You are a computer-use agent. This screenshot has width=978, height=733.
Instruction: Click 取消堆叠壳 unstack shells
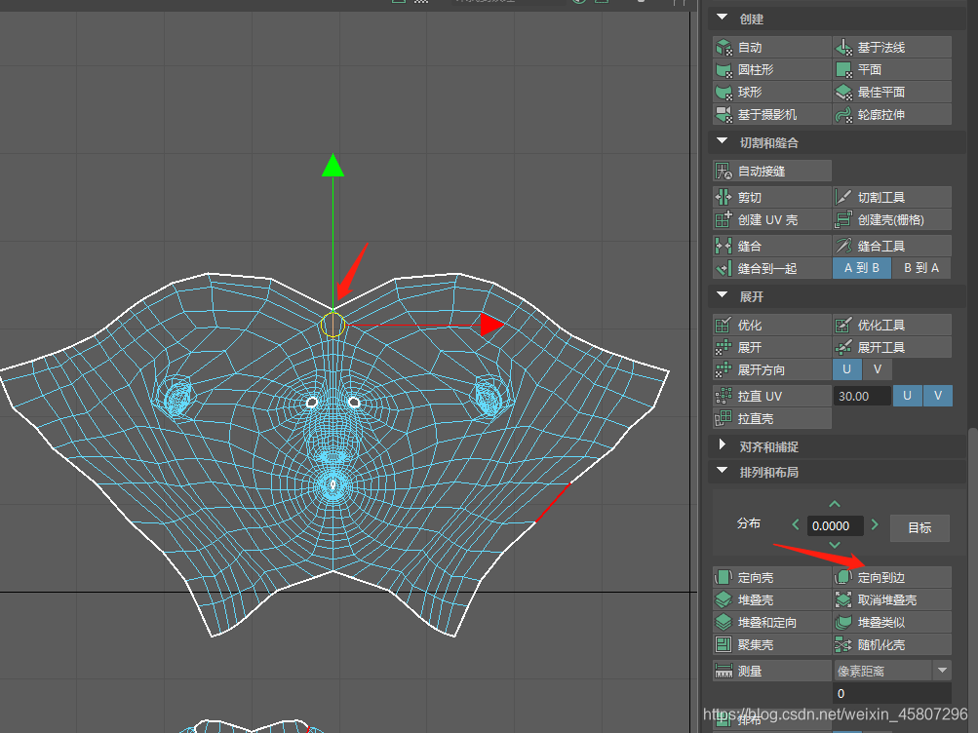click(892, 600)
